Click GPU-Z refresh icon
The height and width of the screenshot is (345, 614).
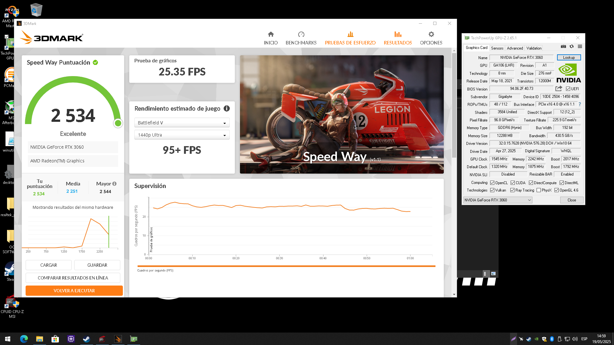click(x=572, y=47)
